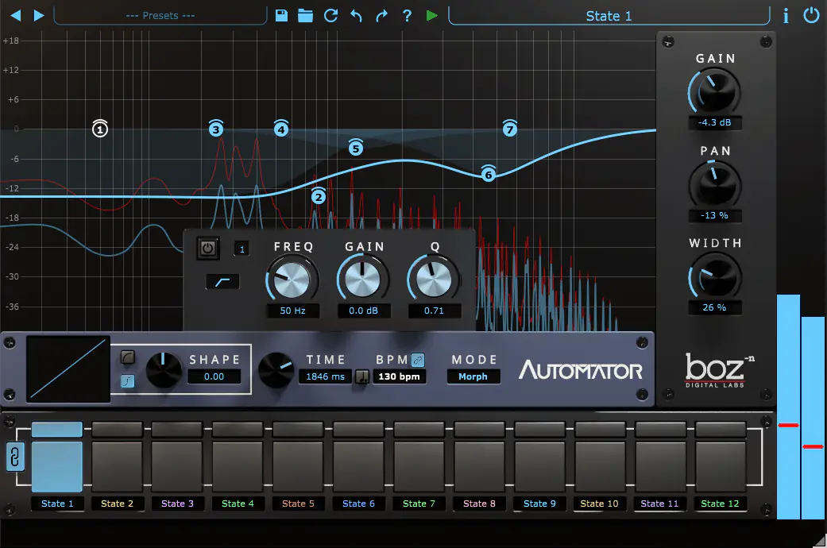Select the State 3 pad
The height and width of the screenshot is (548, 827).
coord(177,466)
